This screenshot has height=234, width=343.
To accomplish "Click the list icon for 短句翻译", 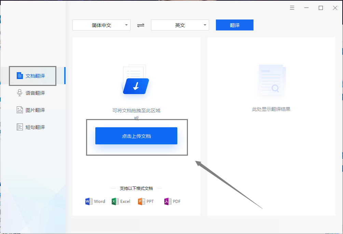I will tap(20, 127).
